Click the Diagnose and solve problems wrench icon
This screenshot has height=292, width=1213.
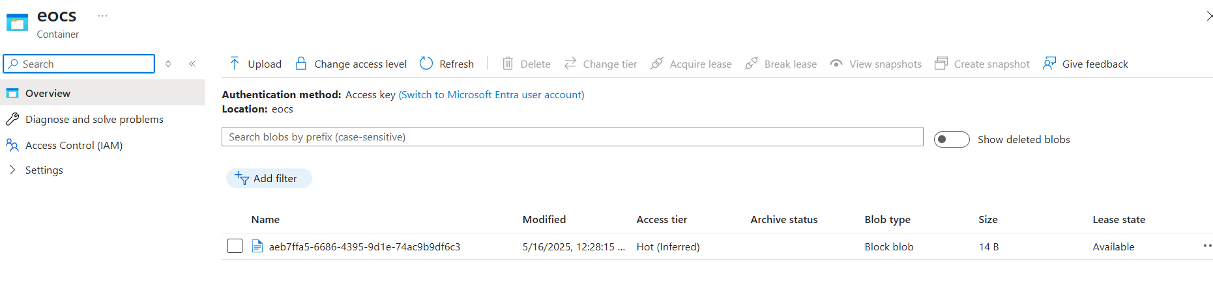[x=12, y=119]
